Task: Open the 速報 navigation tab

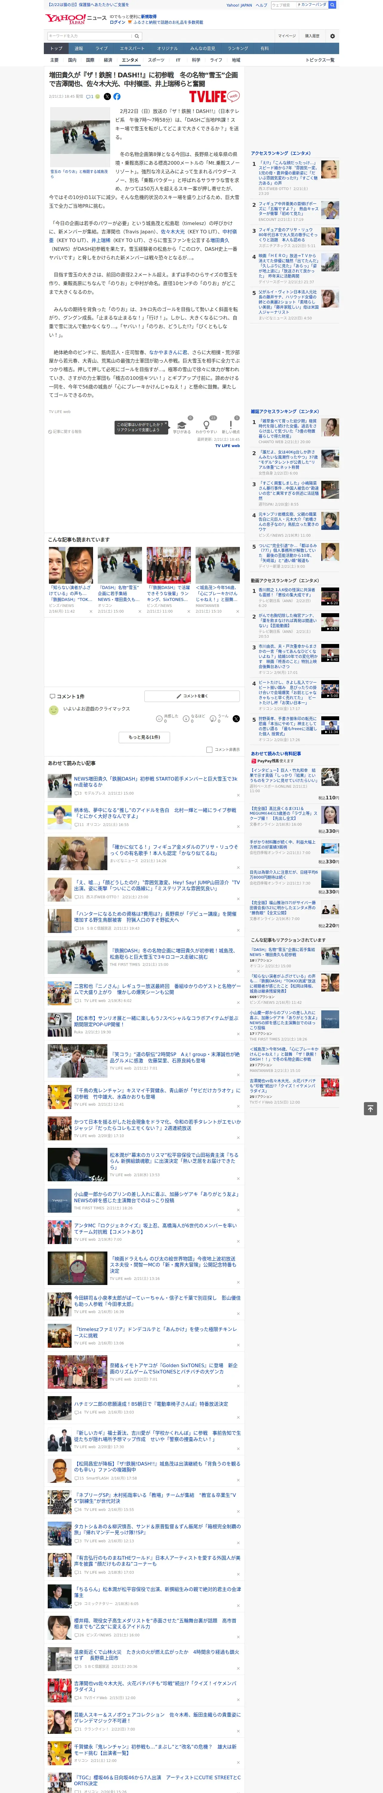Action: 78,48
